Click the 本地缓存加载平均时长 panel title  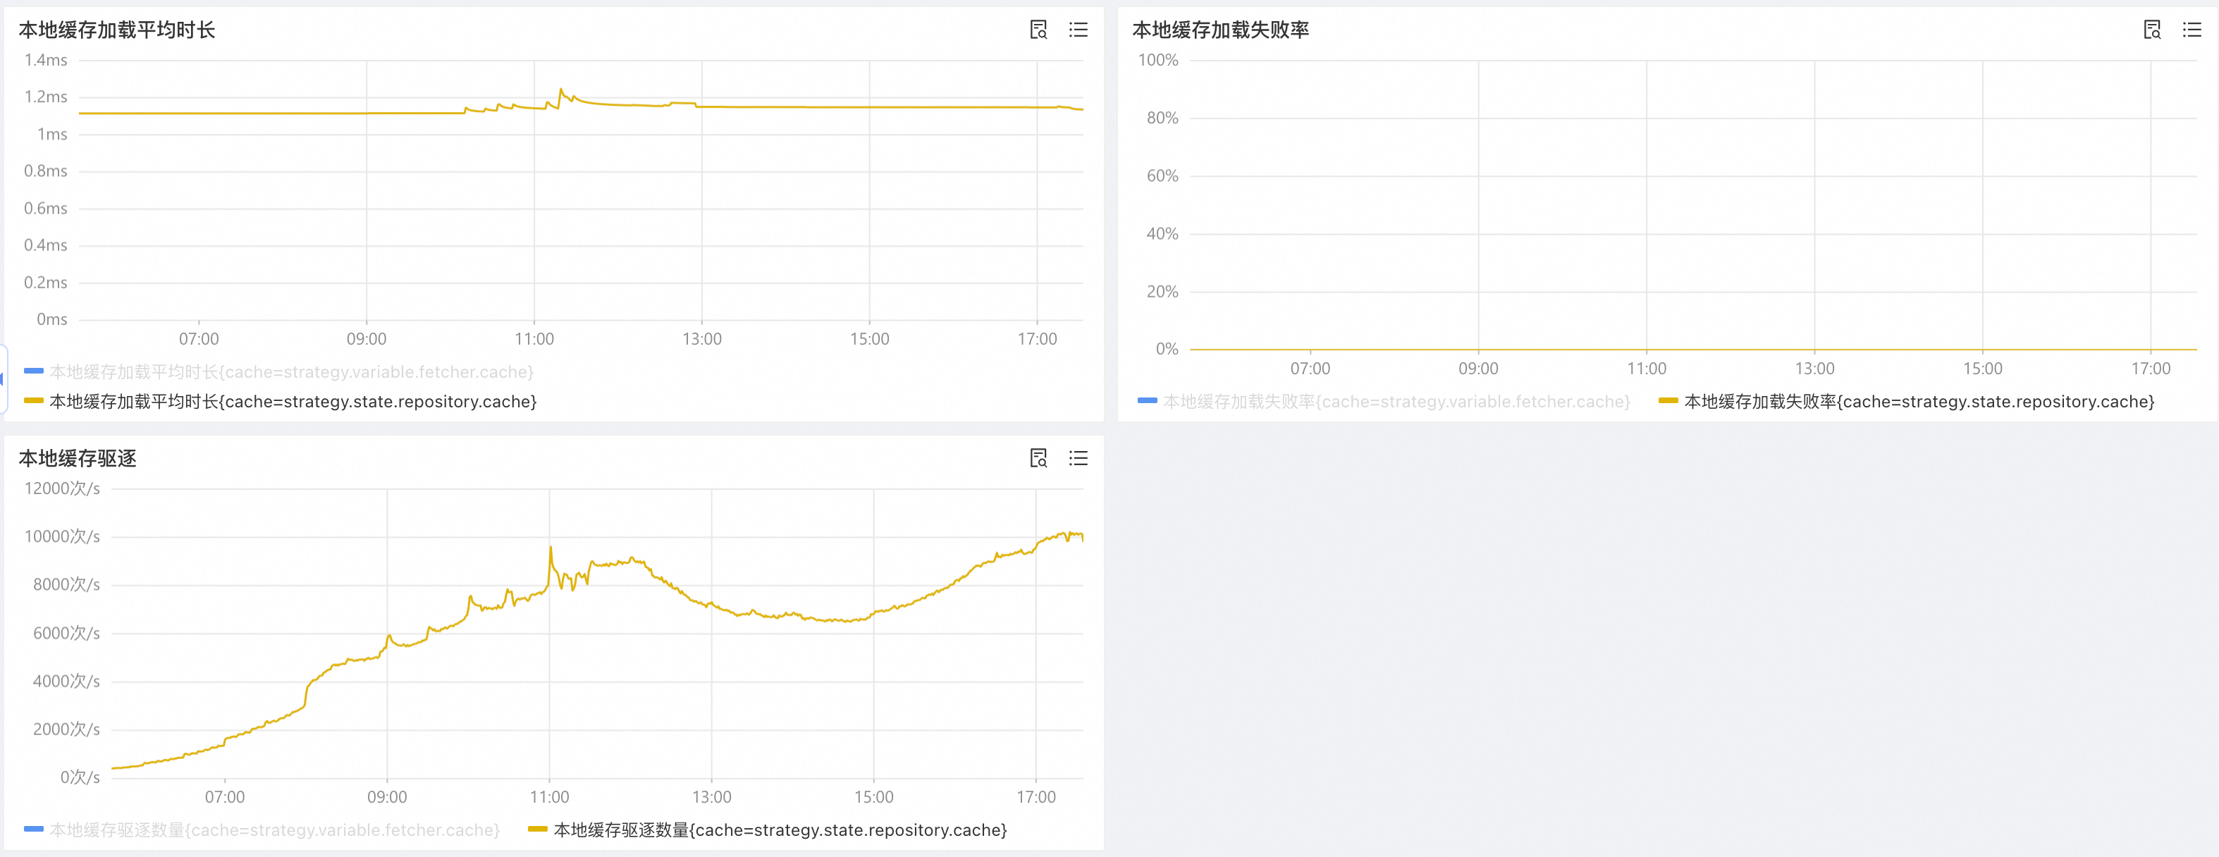coord(117,30)
